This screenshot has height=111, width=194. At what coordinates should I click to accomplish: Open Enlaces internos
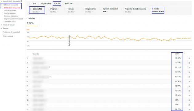click(10, 13)
